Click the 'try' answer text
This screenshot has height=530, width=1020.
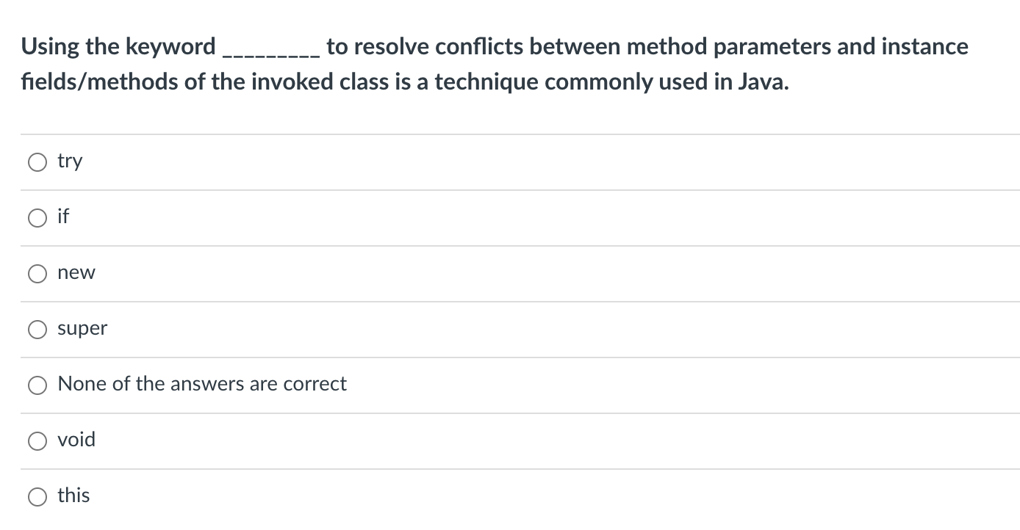coord(70,161)
